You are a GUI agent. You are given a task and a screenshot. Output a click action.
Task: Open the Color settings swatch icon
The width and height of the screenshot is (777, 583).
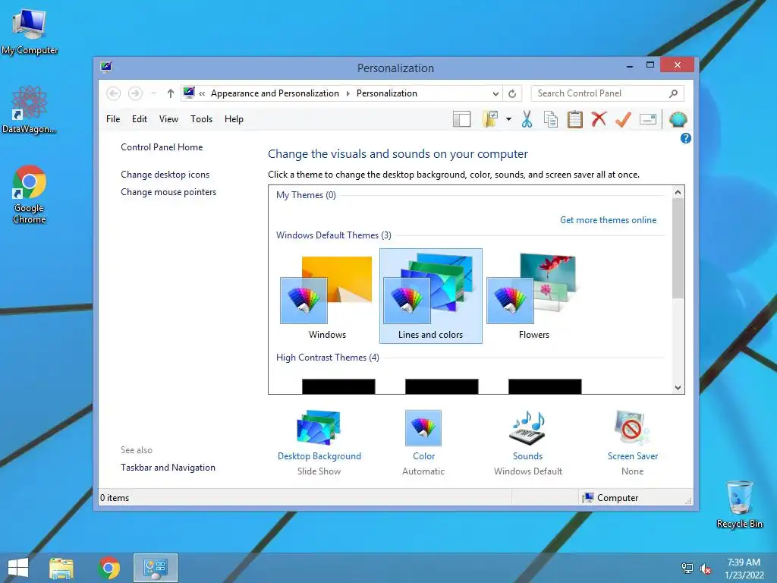pos(423,428)
